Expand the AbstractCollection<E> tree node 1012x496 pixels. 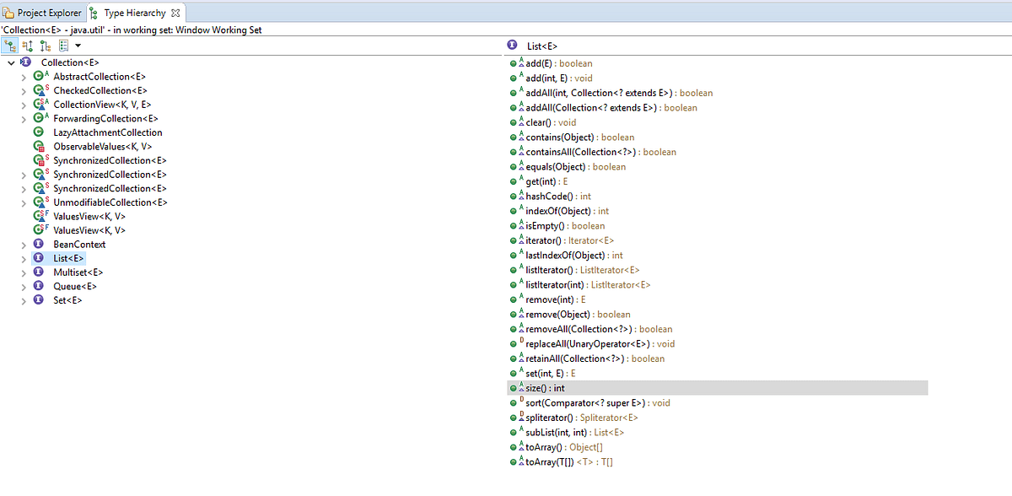[x=25, y=76]
